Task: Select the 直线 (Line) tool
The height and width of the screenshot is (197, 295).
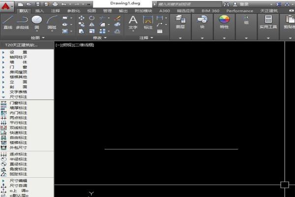Action: [x=7, y=21]
